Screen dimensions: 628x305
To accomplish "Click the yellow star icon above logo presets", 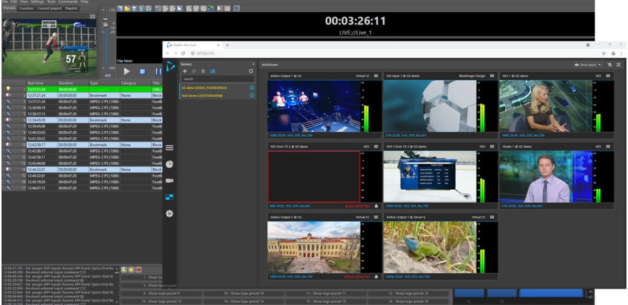I will point(131,269).
